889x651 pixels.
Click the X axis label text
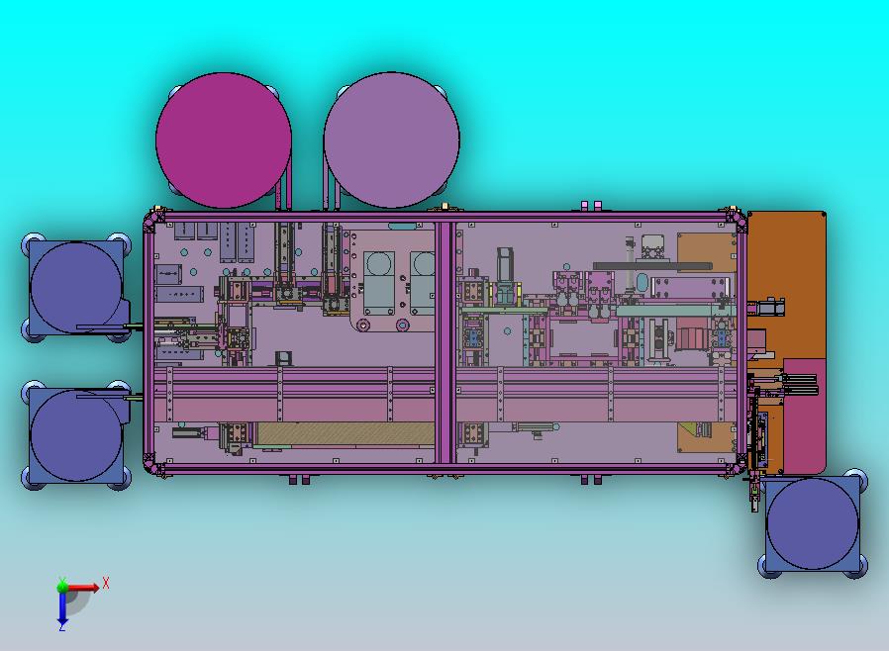coord(106,583)
